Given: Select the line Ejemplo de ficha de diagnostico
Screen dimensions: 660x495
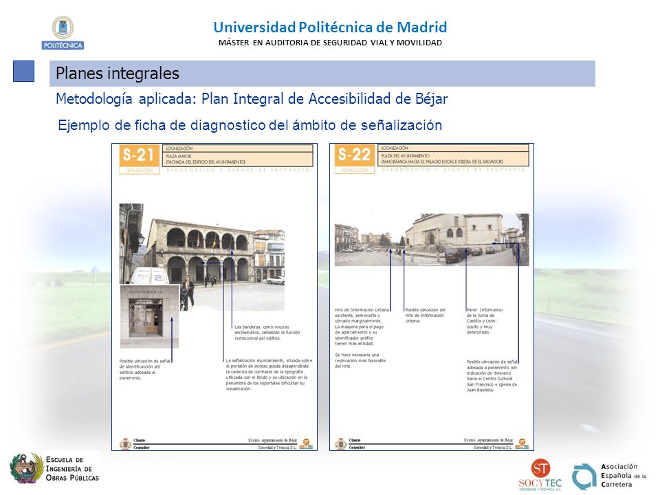Looking at the screenshot, I should coord(250,125).
